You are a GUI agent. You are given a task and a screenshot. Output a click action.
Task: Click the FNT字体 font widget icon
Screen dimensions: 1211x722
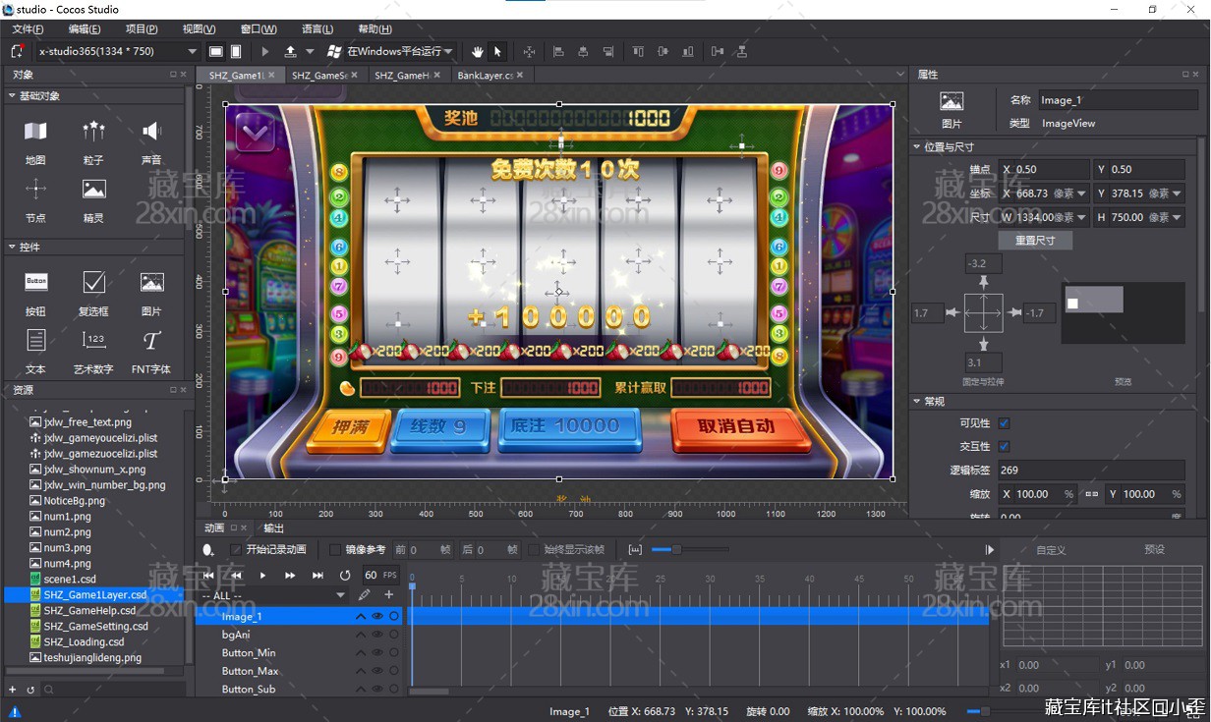[x=151, y=341]
